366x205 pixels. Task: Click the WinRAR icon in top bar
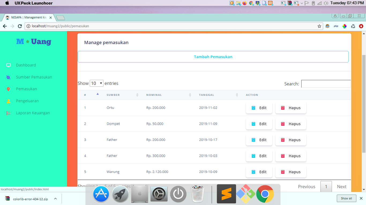pos(290,3)
